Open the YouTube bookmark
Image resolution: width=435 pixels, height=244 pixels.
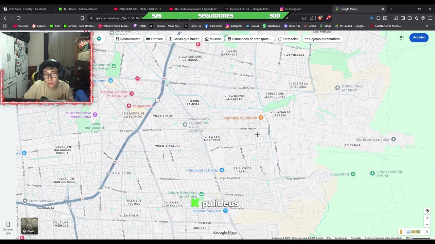click(x=21, y=26)
